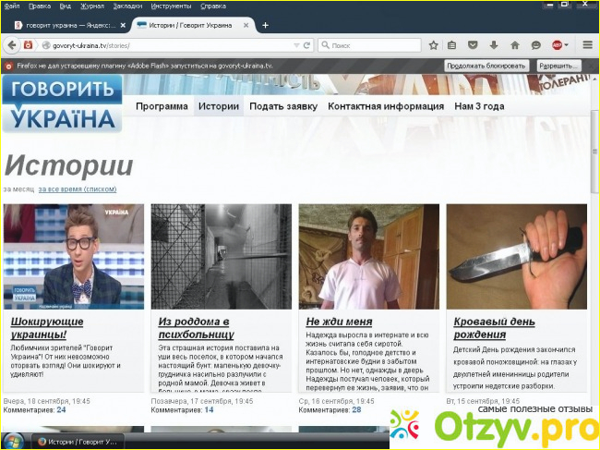Open the Кровавый день рождения knife thumbnail

point(516,256)
